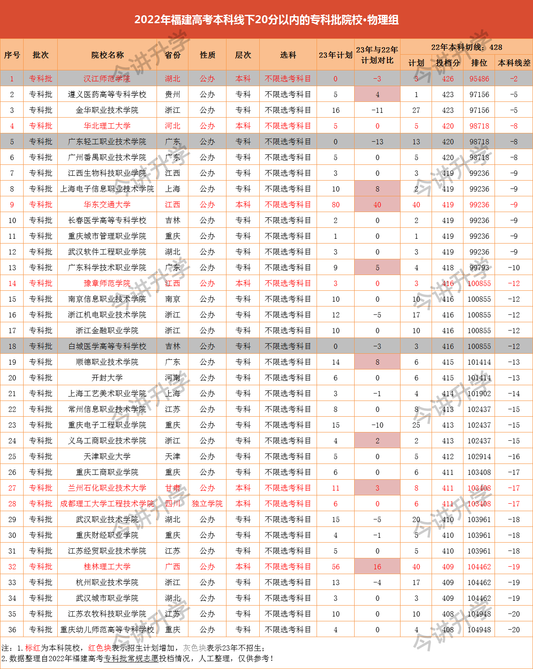Click the 广州番禺职业技术学院 cell
The image size is (533, 669).
tap(107, 157)
